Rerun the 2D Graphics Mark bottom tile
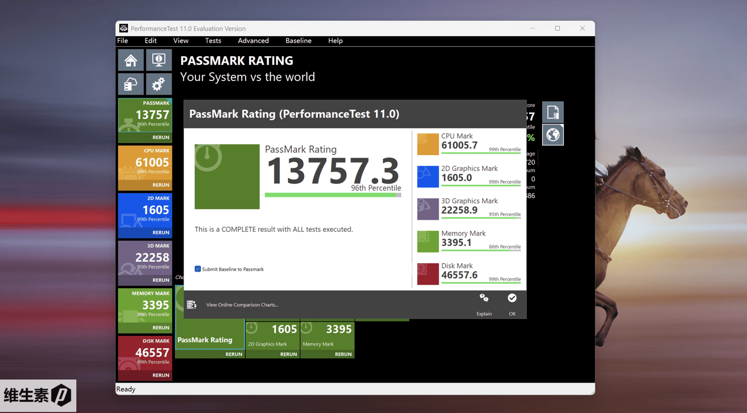The height and width of the screenshot is (413, 747). 288,354
